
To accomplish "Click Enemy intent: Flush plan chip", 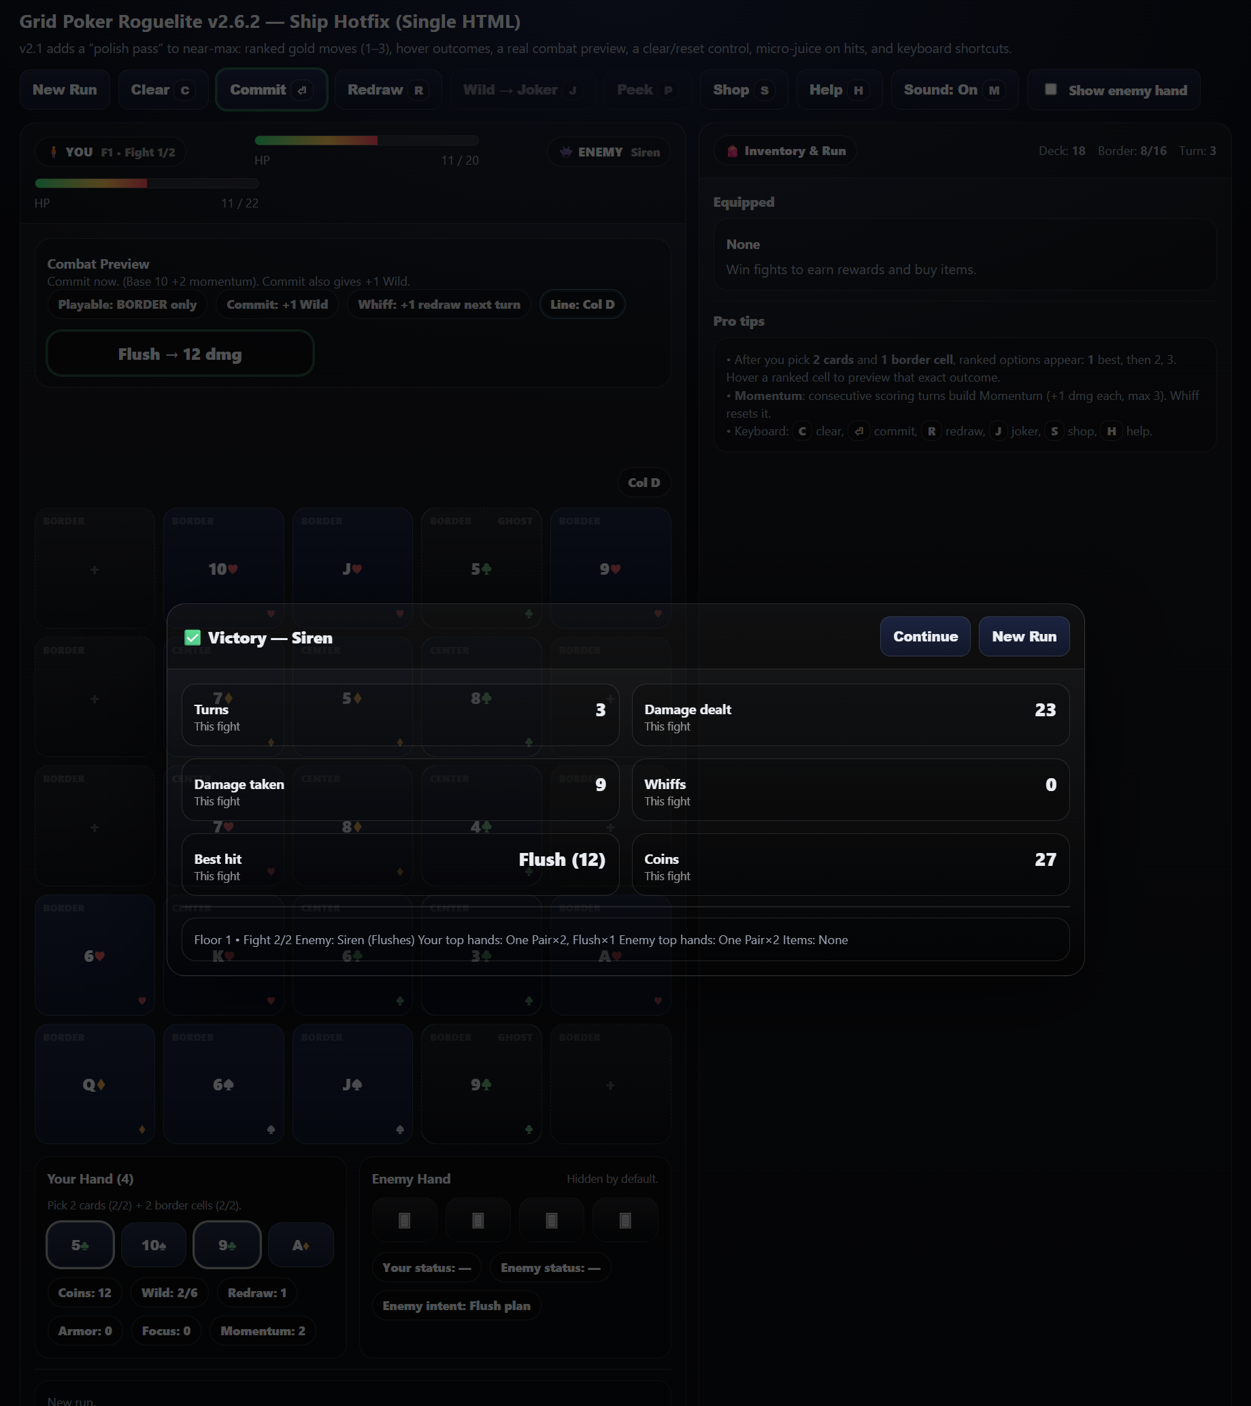I will pos(456,1305).
